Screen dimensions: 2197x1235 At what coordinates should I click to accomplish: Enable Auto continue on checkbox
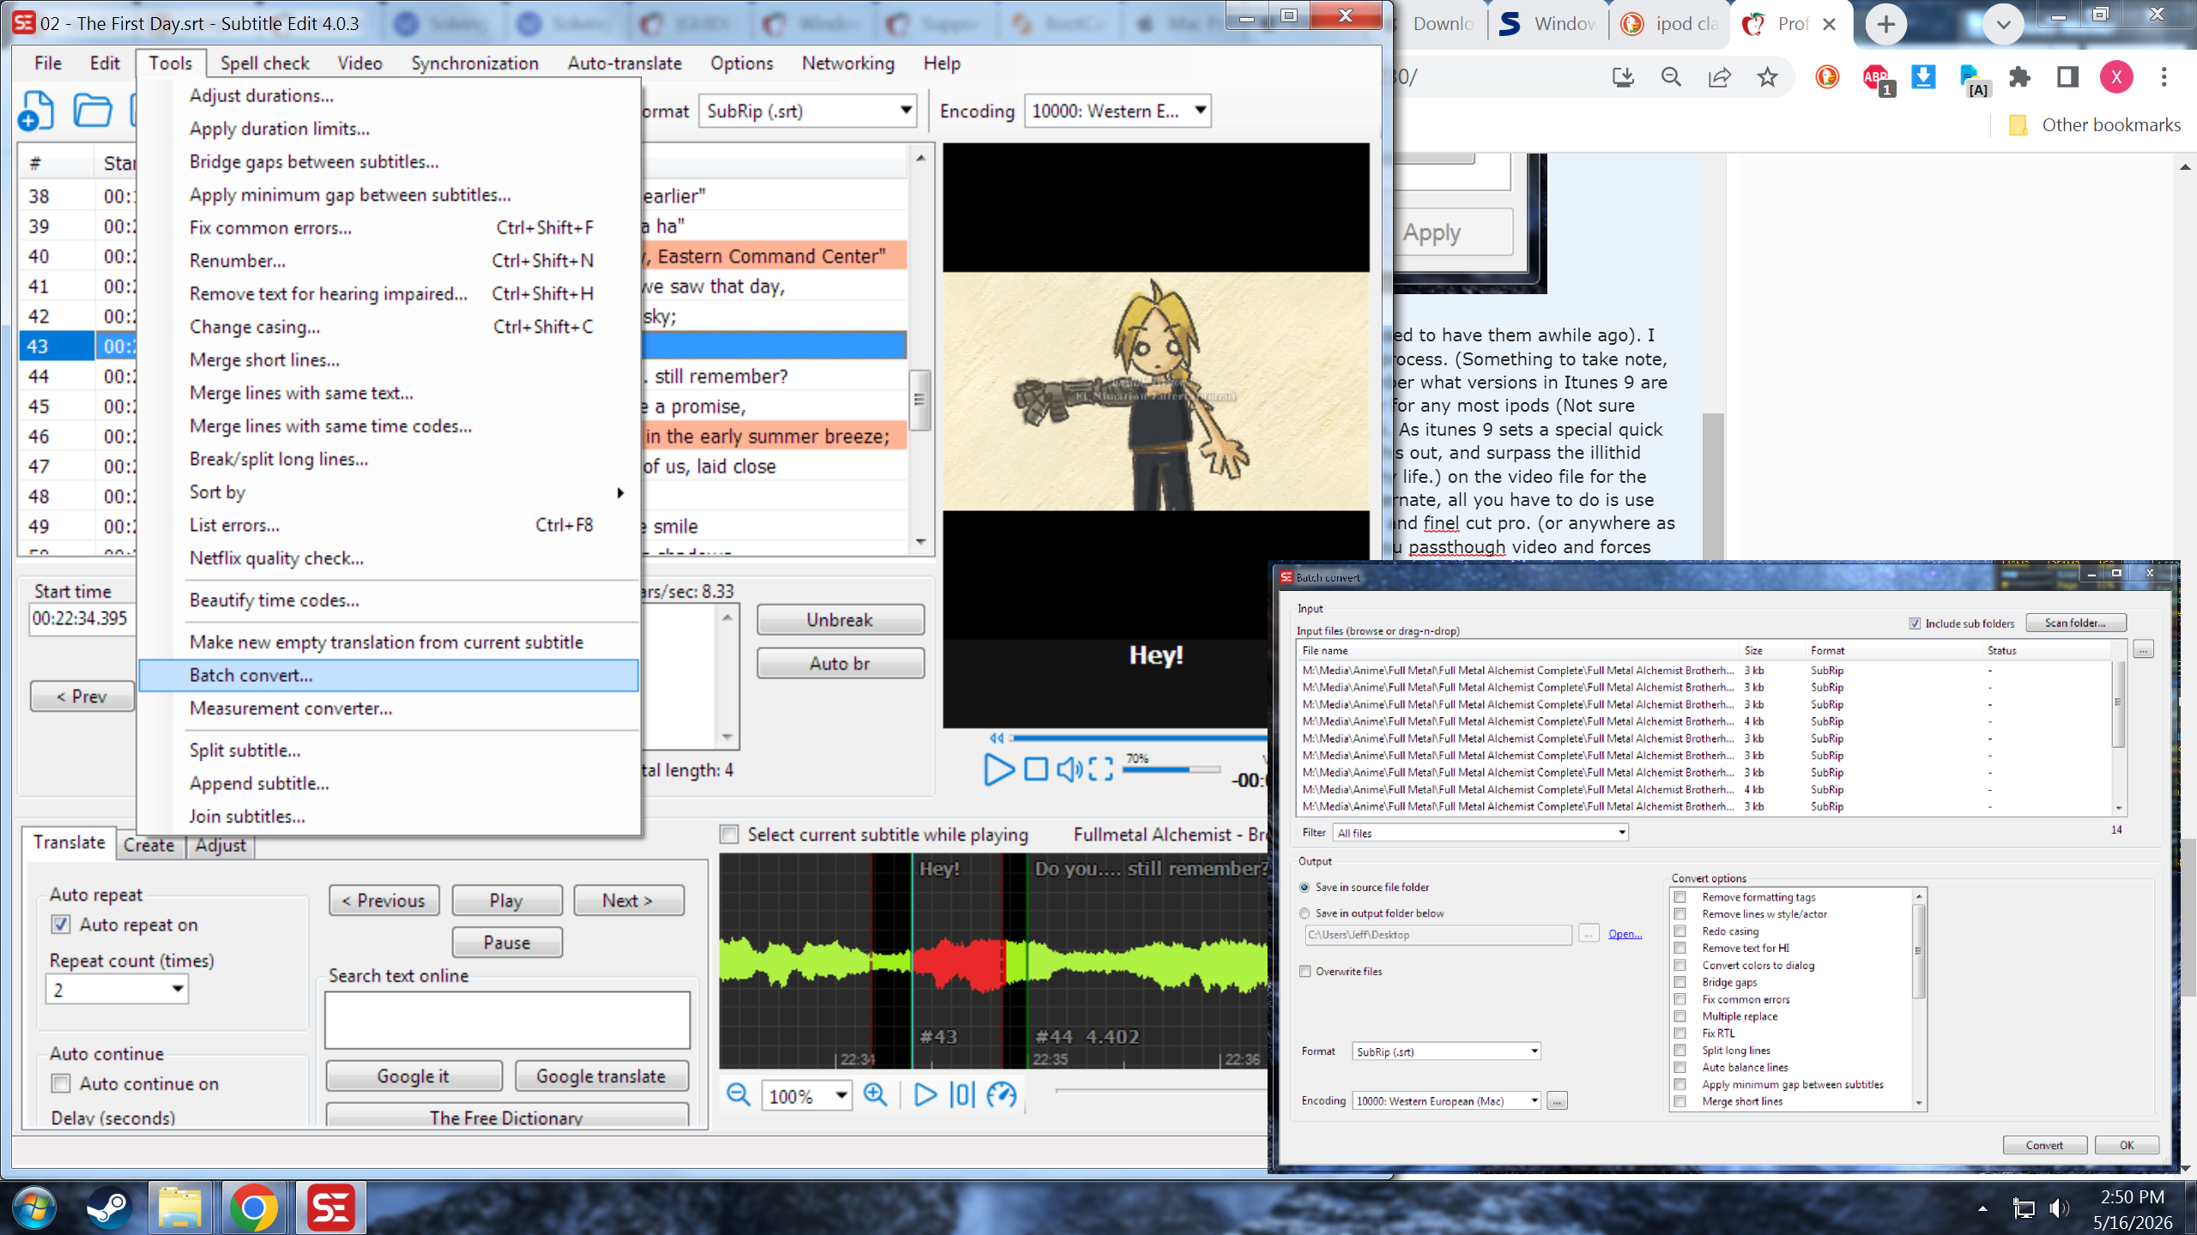point(60,1083)
